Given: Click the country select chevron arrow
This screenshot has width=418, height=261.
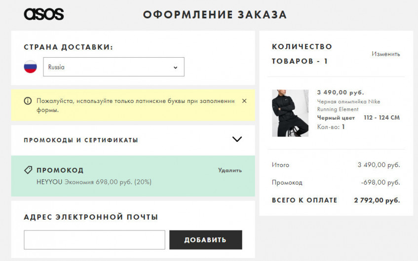Looking at the screenshot, I should coord(175,67).
